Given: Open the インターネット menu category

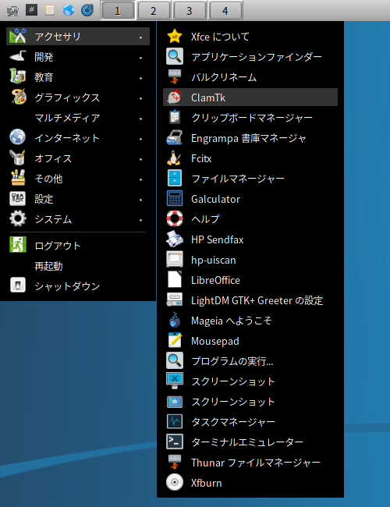Looking at the screenshot, I should tap(78, 138).
